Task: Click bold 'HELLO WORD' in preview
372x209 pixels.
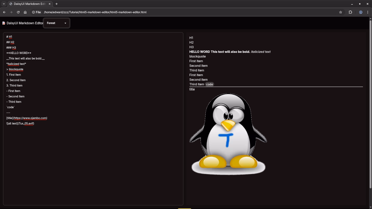Action: (200, 52)
